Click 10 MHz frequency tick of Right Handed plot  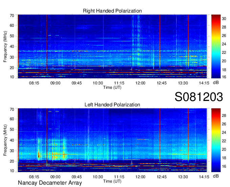click(x=12, y=77)
